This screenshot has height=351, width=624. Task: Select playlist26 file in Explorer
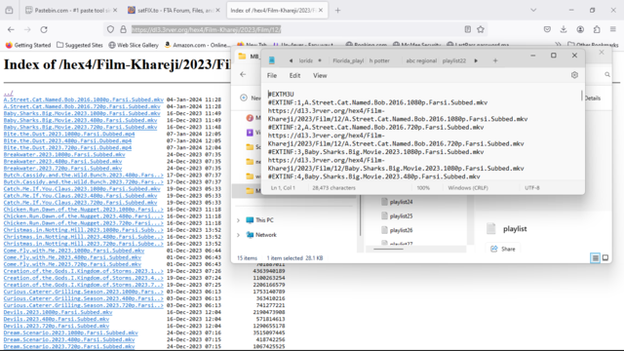coord(397,230)
